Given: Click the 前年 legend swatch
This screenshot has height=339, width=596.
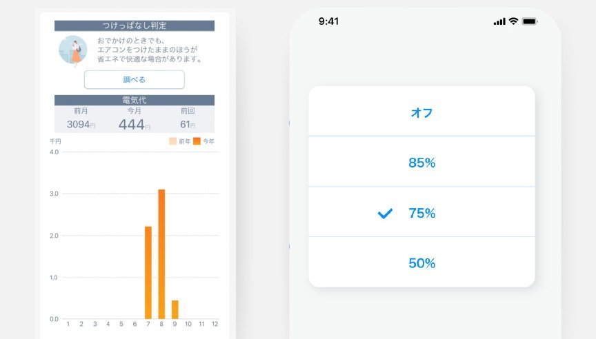Looking at the screenshot, I should pyautogui.click(x=173, y=141).
